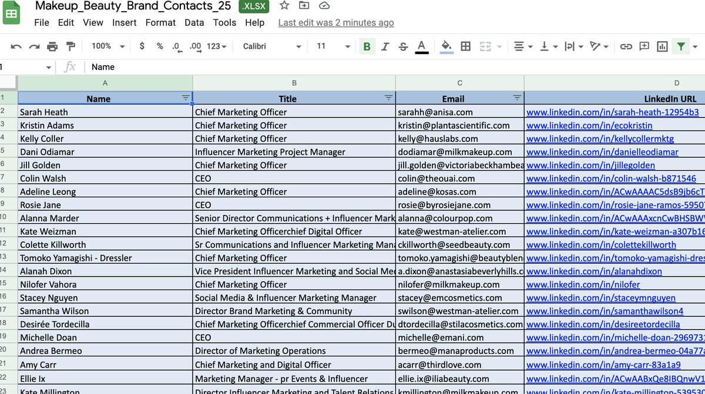Open the Tools menu
Screen dimensions: 705x394
click(224, 23)
